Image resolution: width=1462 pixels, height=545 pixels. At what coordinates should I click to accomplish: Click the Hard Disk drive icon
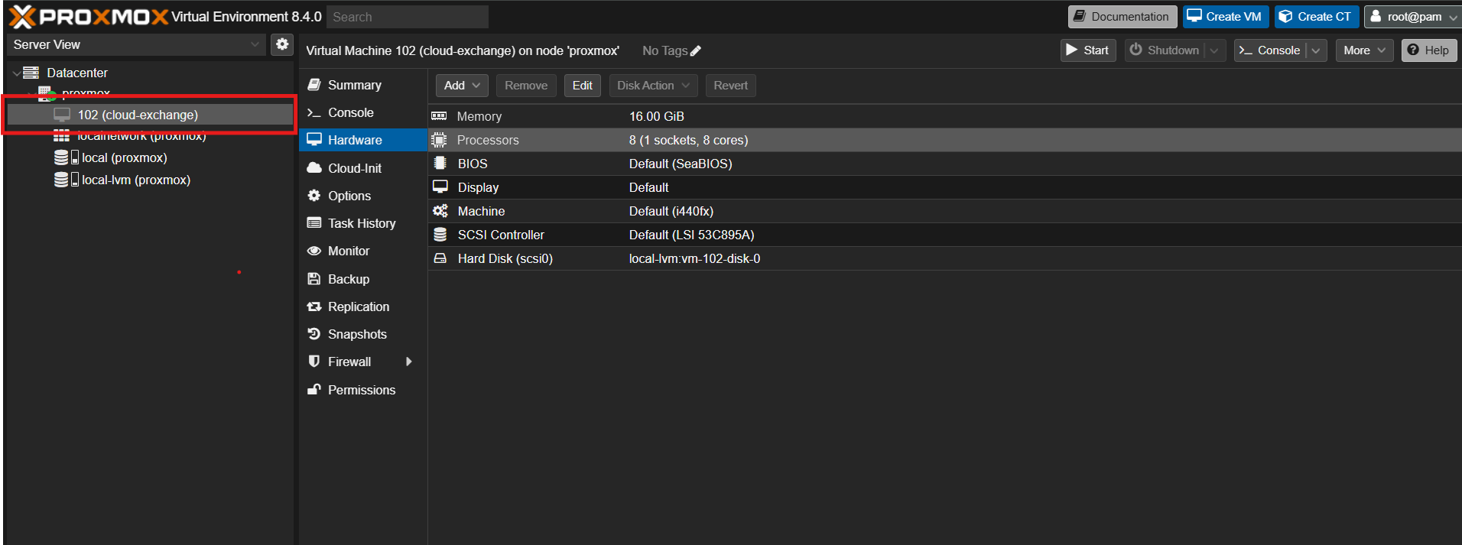[440, 258]
